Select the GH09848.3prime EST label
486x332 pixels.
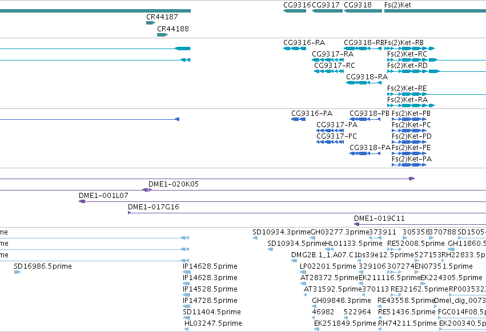point(342,301)
